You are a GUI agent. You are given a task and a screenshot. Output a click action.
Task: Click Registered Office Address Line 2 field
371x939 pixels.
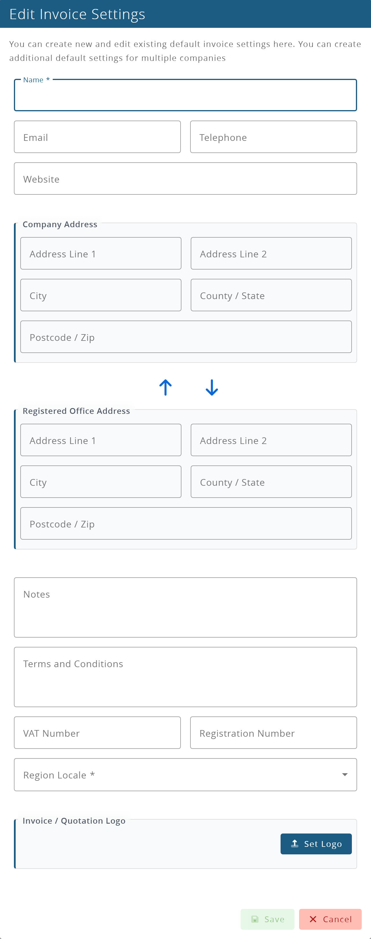(271, 440)
